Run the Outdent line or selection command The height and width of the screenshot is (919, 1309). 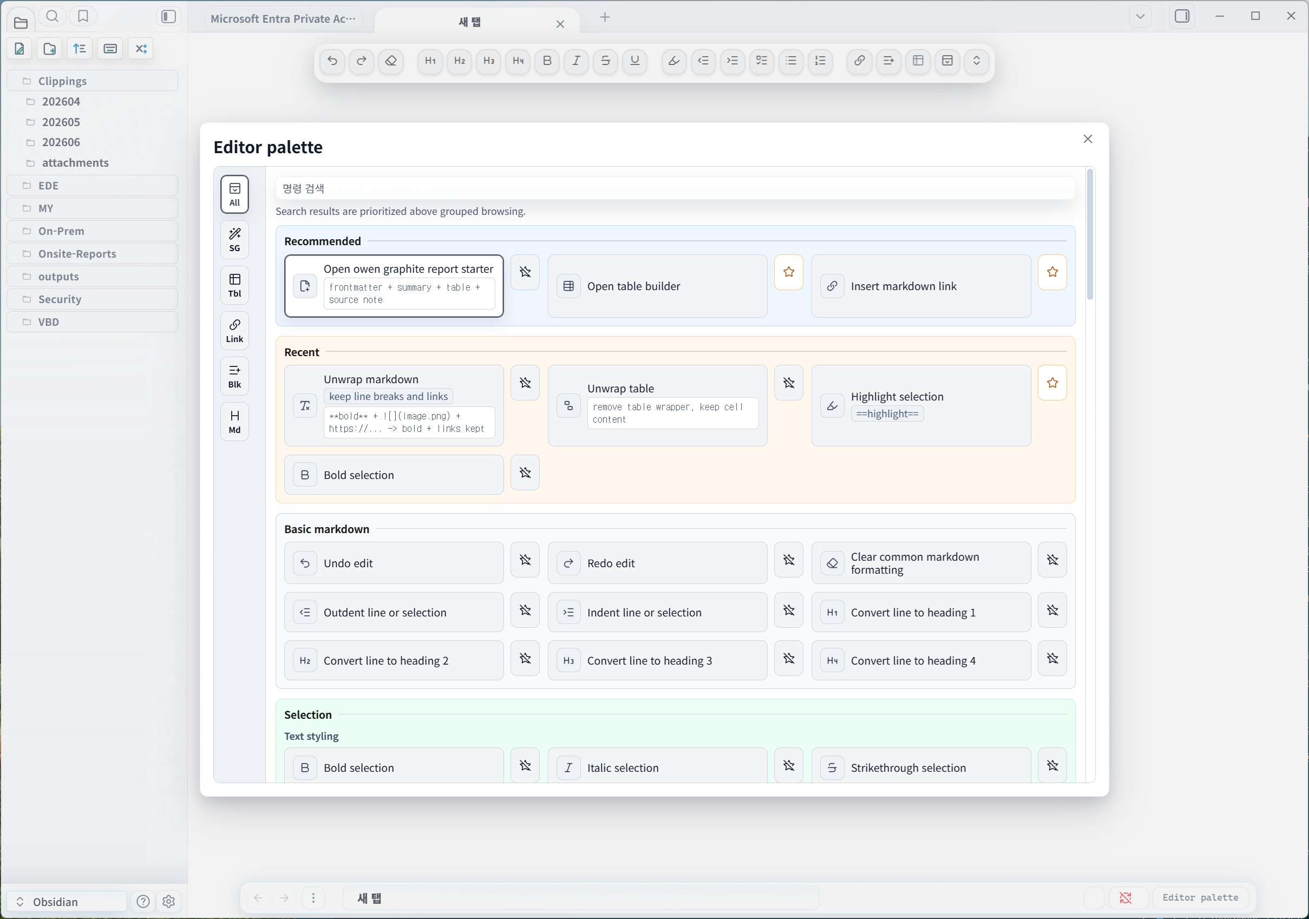(x=394, y=612)
